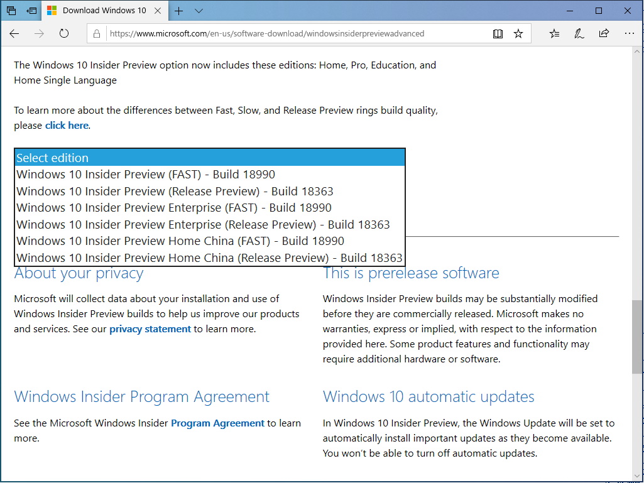
Task: Collapse the Select edition dropdown list
Action: click(210, 157)
